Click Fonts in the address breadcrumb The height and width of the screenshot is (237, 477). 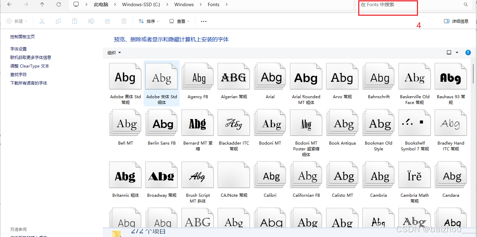point(214,4)
